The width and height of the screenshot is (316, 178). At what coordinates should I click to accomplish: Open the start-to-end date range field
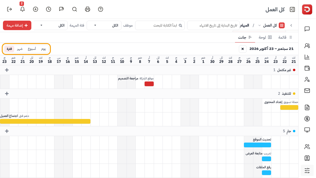[x=213, y=25]
